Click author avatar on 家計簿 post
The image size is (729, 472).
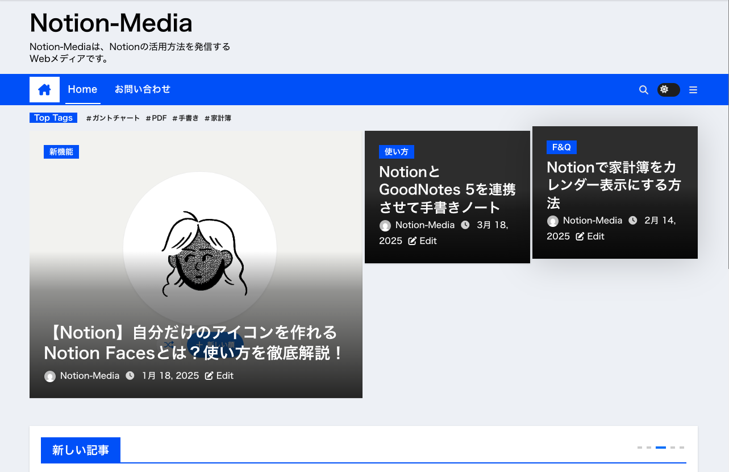(553, 221)
